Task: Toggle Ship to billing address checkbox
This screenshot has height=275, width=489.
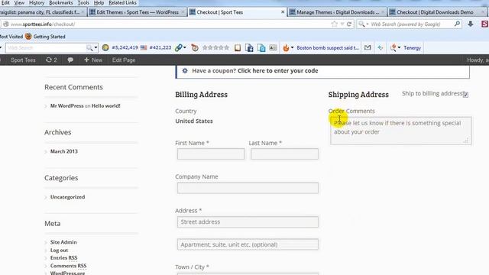Action: [465, 95]
